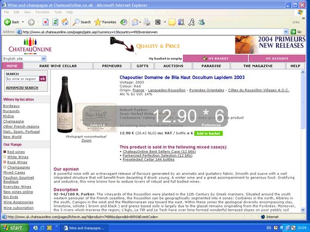Image resolution: width=310 pixels, height=232 pixels.
Task: Open the address bar dropdown arrow
Action: click(286, 32)
